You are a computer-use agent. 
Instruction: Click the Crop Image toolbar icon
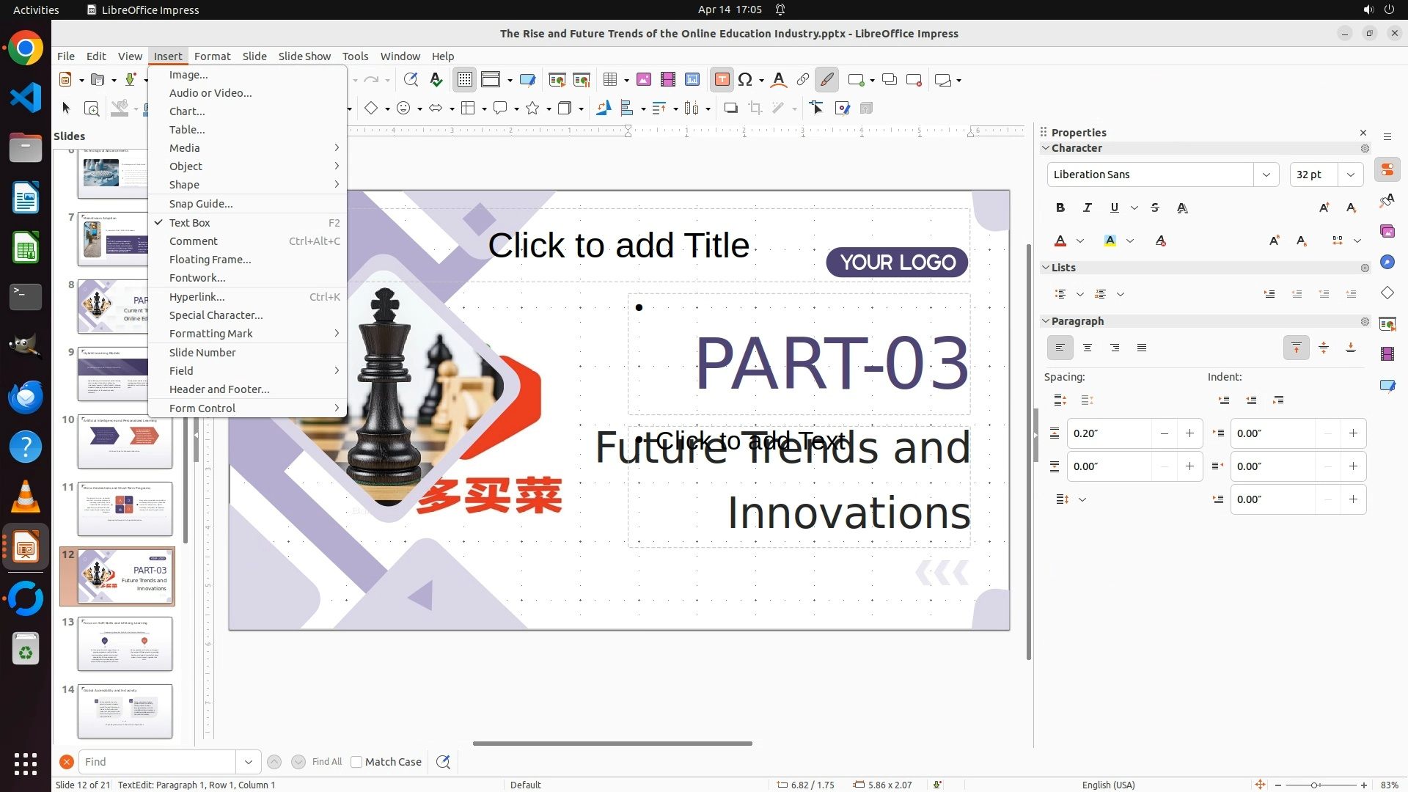click(x=755, y=109)
